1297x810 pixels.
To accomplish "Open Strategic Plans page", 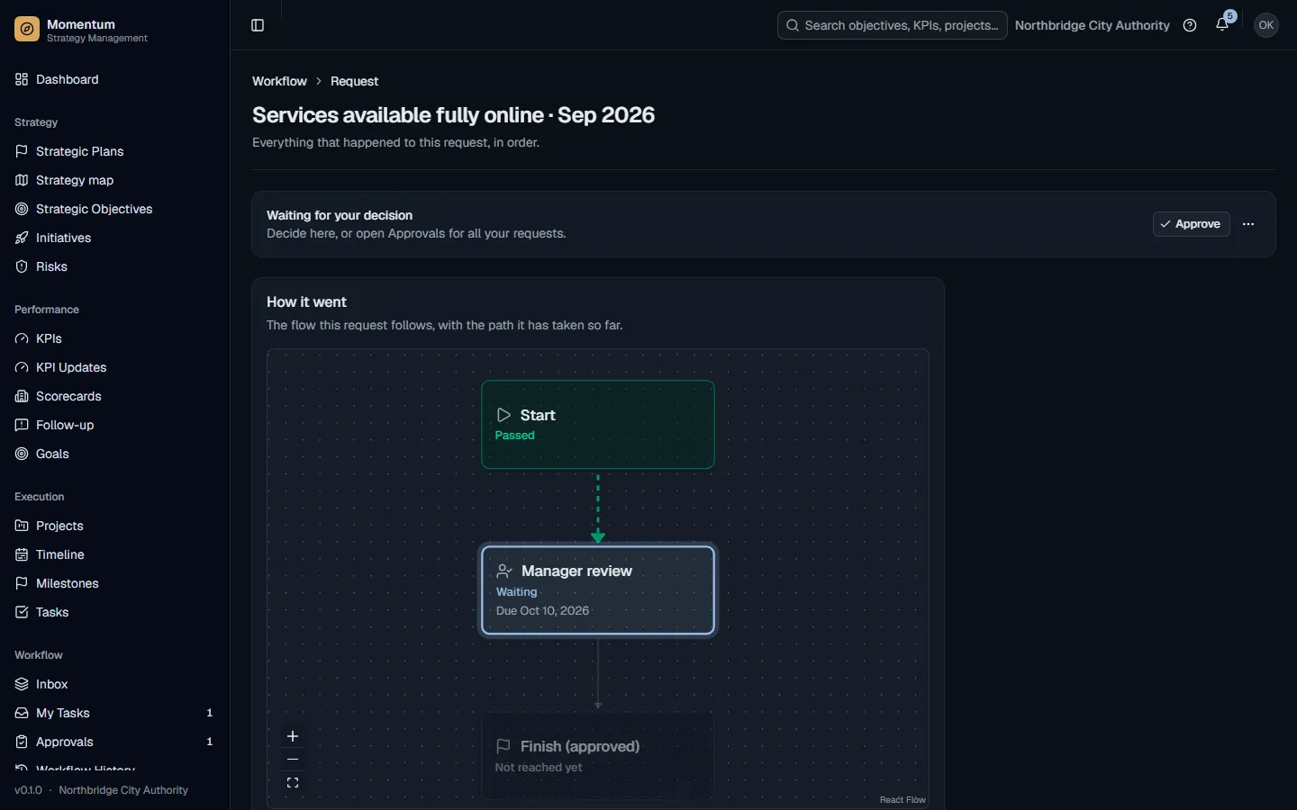I will (x=114, y=151).
